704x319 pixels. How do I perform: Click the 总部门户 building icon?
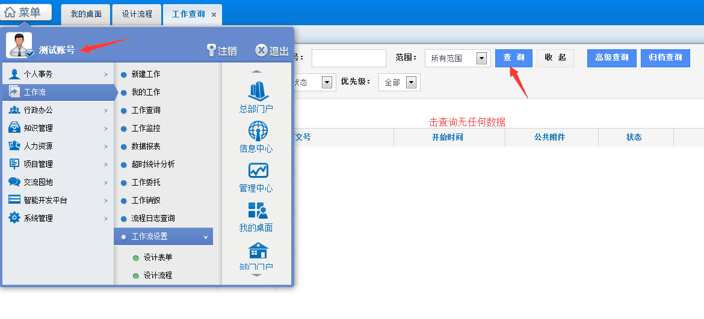(x=256, y=91)
